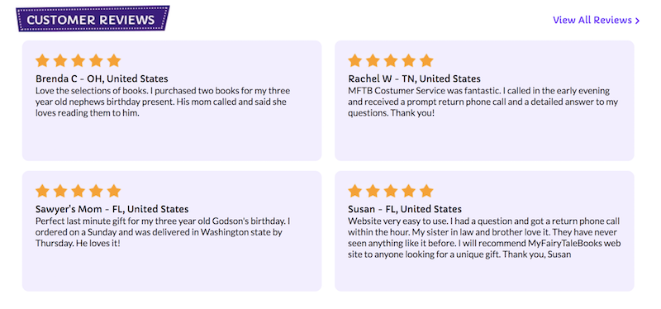661x309 pixels.
Task: Click the first star in Susan's review
Action: click(x=355, y=191)
